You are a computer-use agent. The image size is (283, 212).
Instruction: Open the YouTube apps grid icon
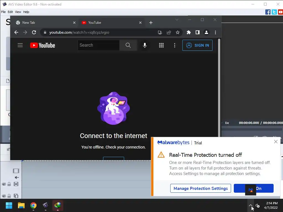click(161, 45)
